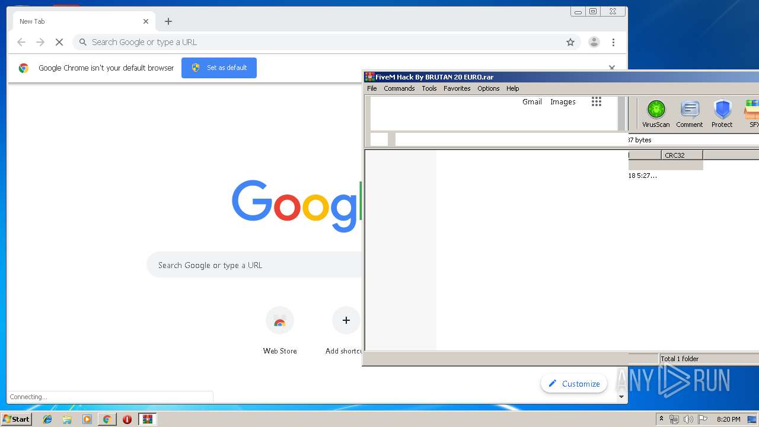The height and width of the screenshot is (427, 759).
Task: Click the network tray icon
Action: pos(674,419)
